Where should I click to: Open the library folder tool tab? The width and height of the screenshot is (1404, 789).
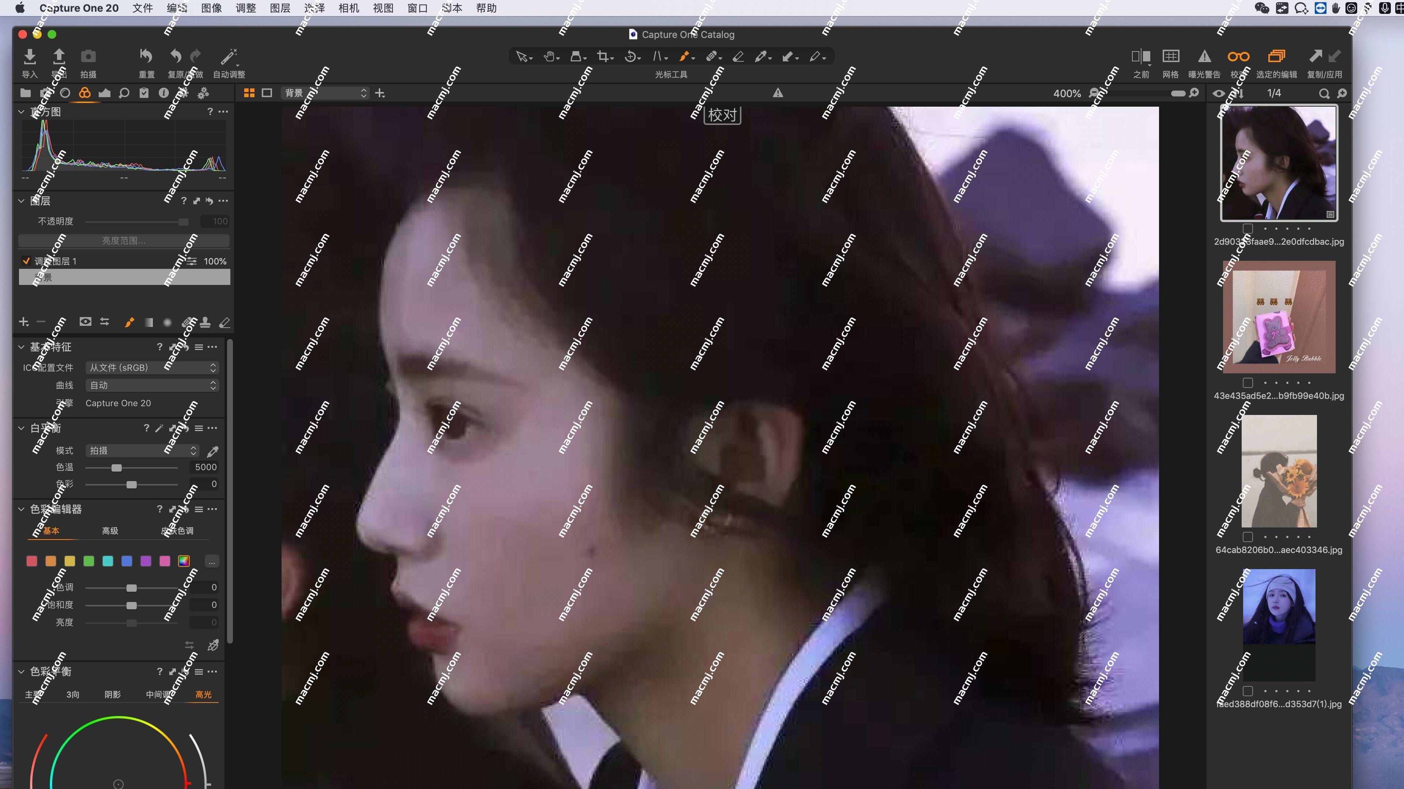(26, 93)
